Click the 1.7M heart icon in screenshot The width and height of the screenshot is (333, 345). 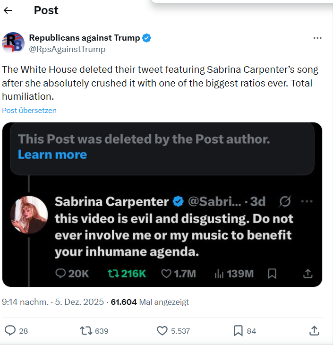point(166,273)
